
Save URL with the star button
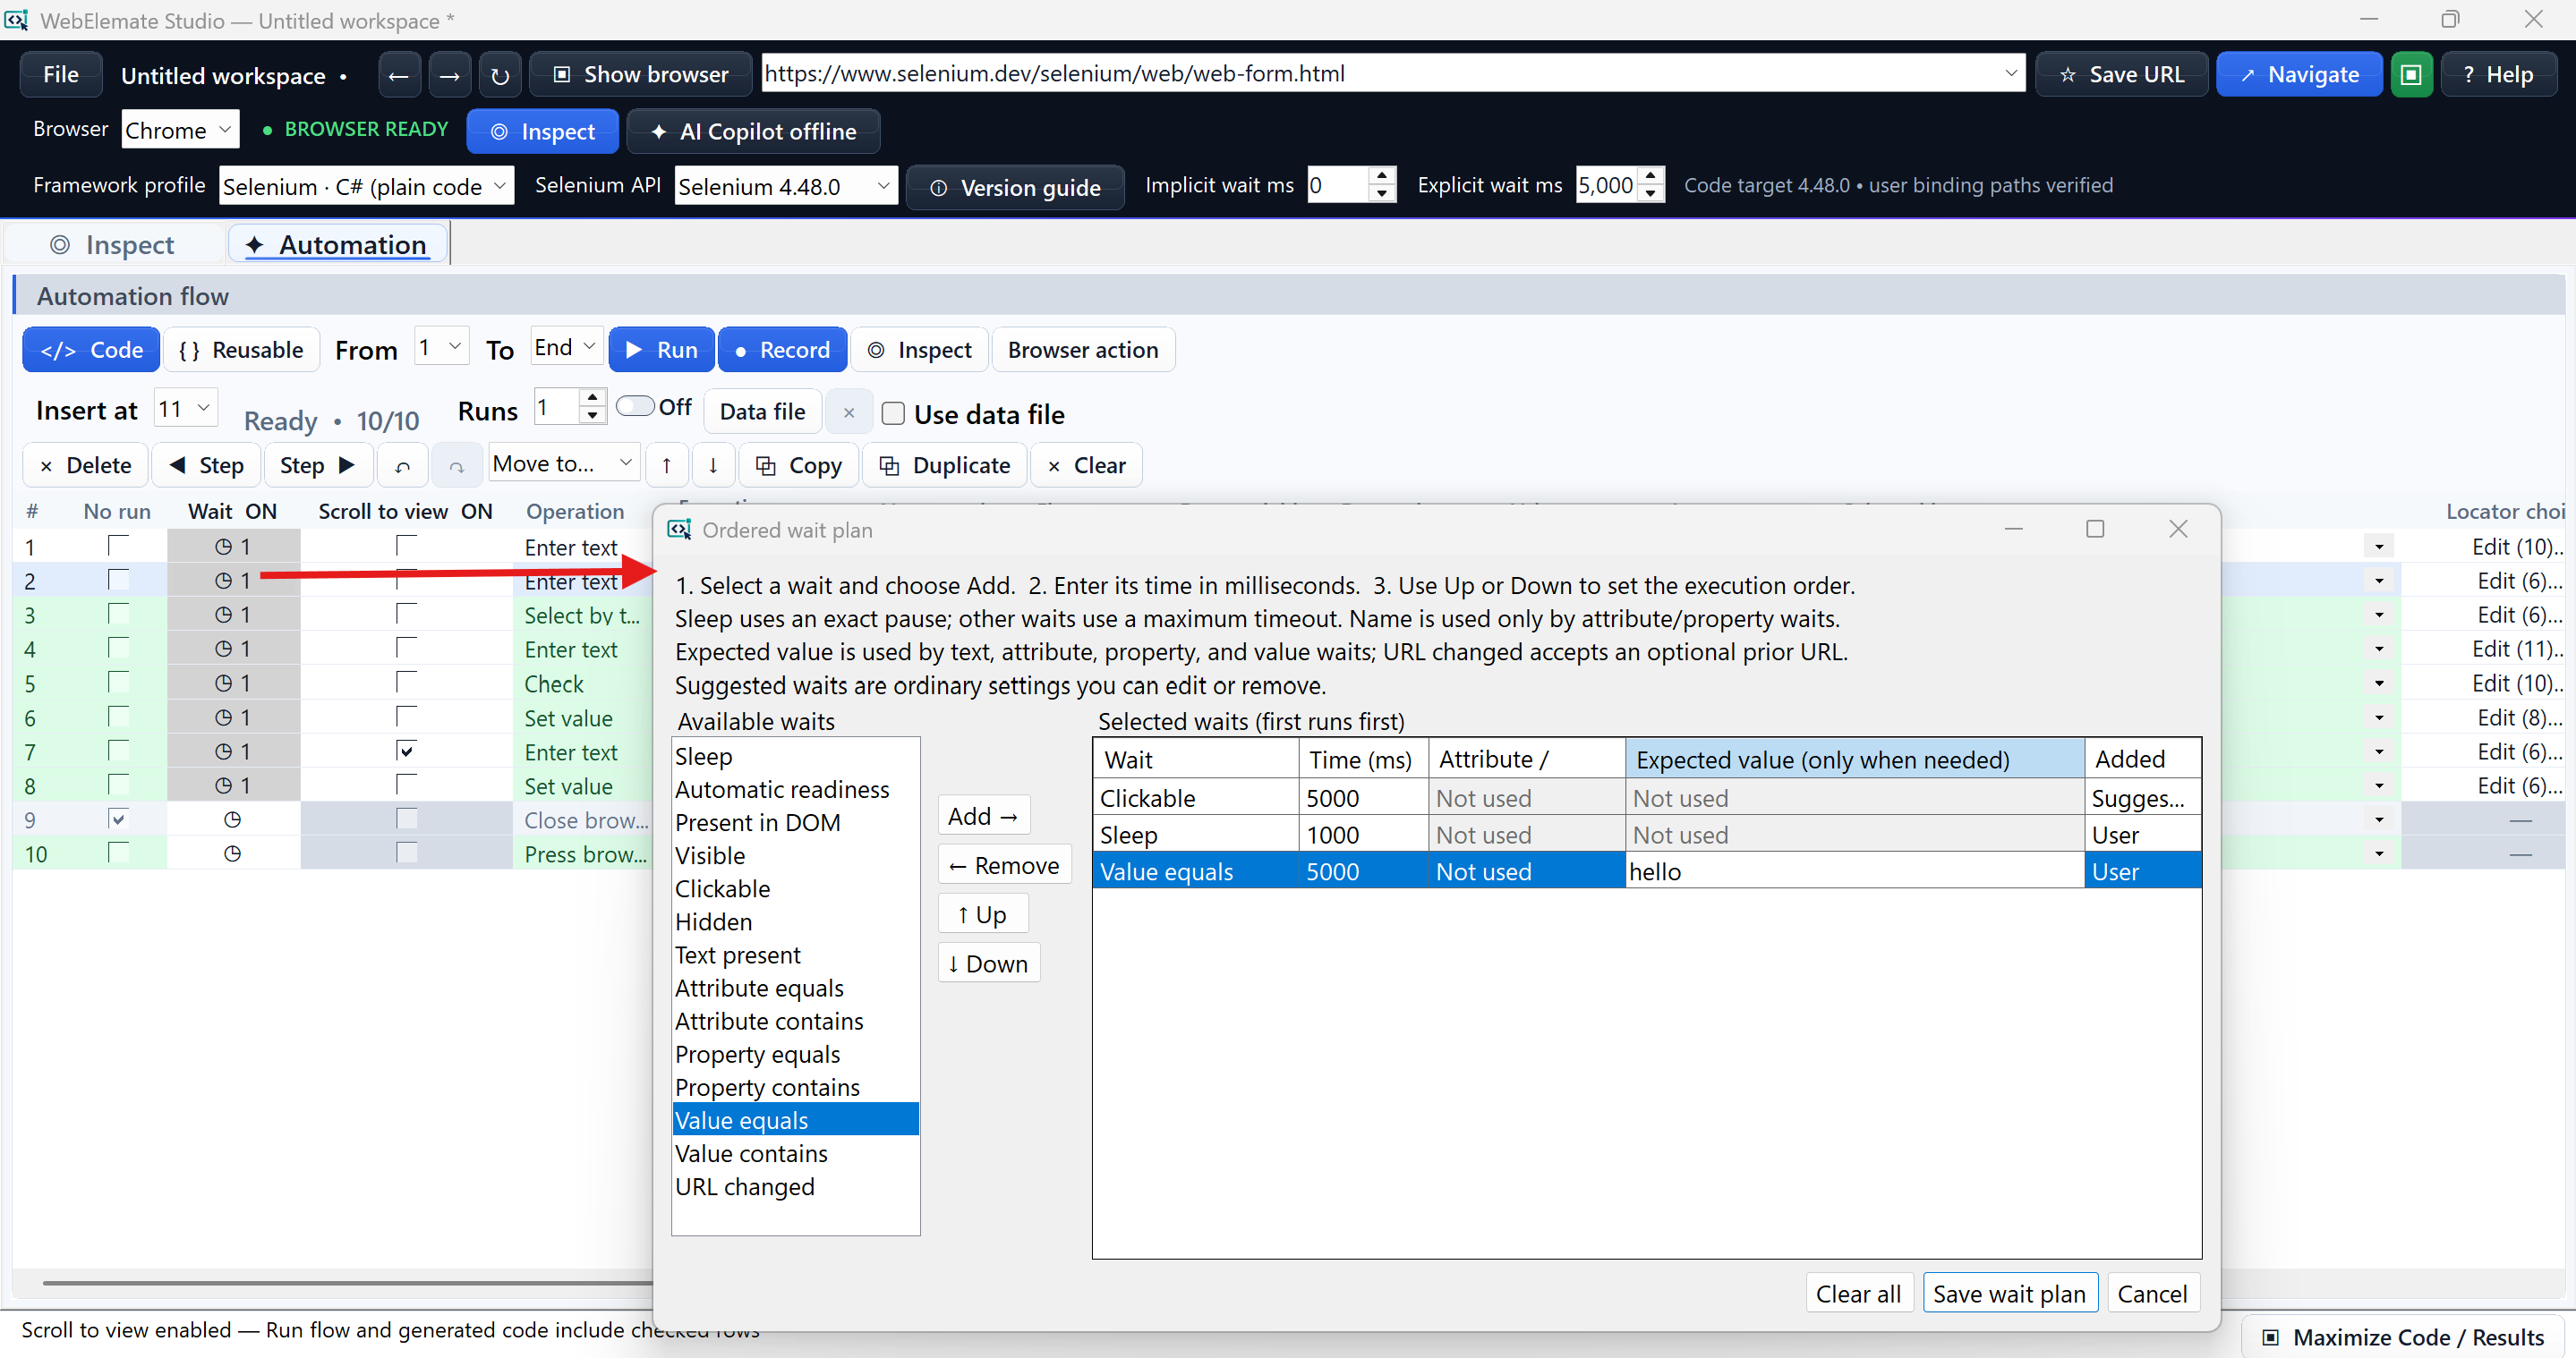(x=2121, y=75)
